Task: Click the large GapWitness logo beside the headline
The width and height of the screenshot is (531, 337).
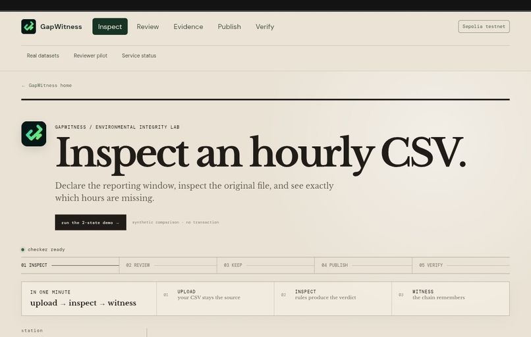Action: click(x=34, y=134)
